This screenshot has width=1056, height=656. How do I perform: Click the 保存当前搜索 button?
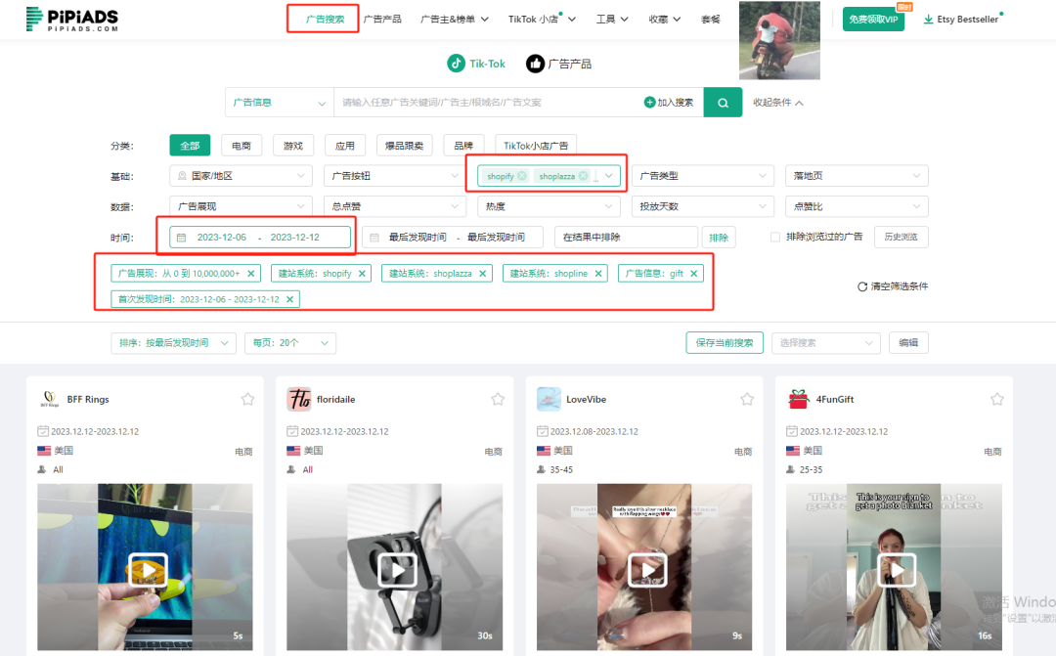point(725,343)
